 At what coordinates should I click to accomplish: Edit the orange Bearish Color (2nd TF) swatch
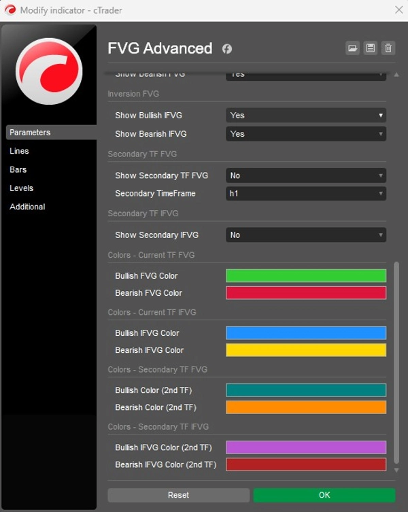[306, 407]
